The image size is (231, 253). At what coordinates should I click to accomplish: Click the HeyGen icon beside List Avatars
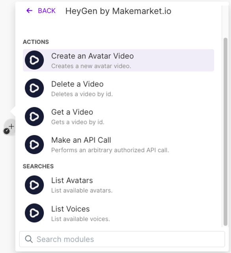click(34, 185)
